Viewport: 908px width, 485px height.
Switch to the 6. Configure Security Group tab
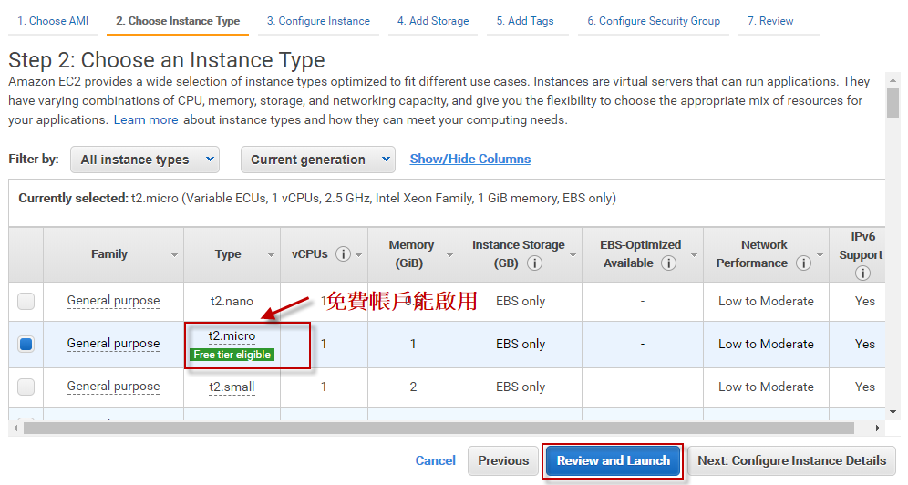[x=653, y=21]
